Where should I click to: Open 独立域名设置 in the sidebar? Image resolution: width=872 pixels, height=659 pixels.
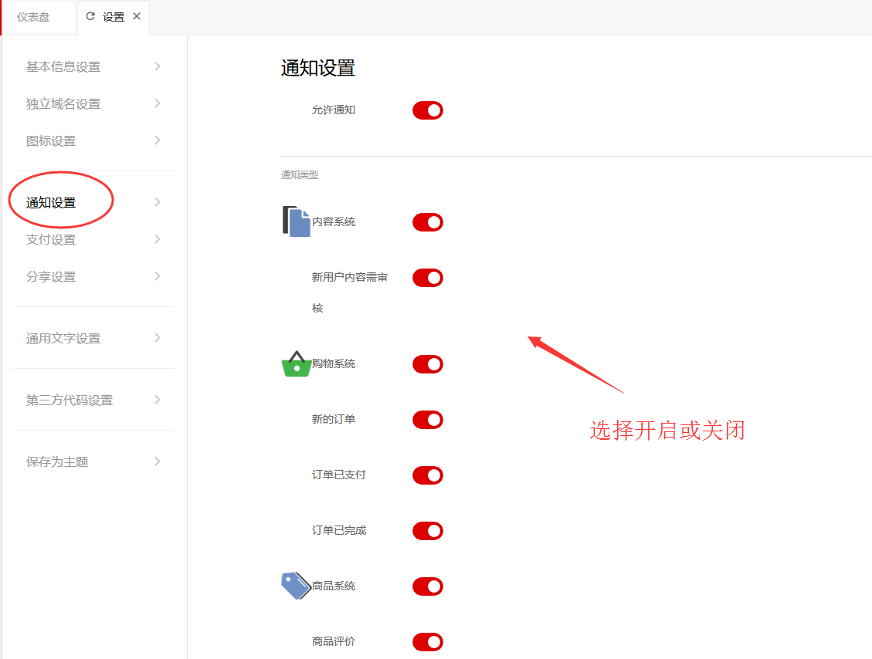pos(63,104)
